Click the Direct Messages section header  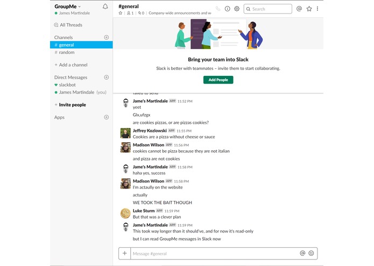(70, 78)
